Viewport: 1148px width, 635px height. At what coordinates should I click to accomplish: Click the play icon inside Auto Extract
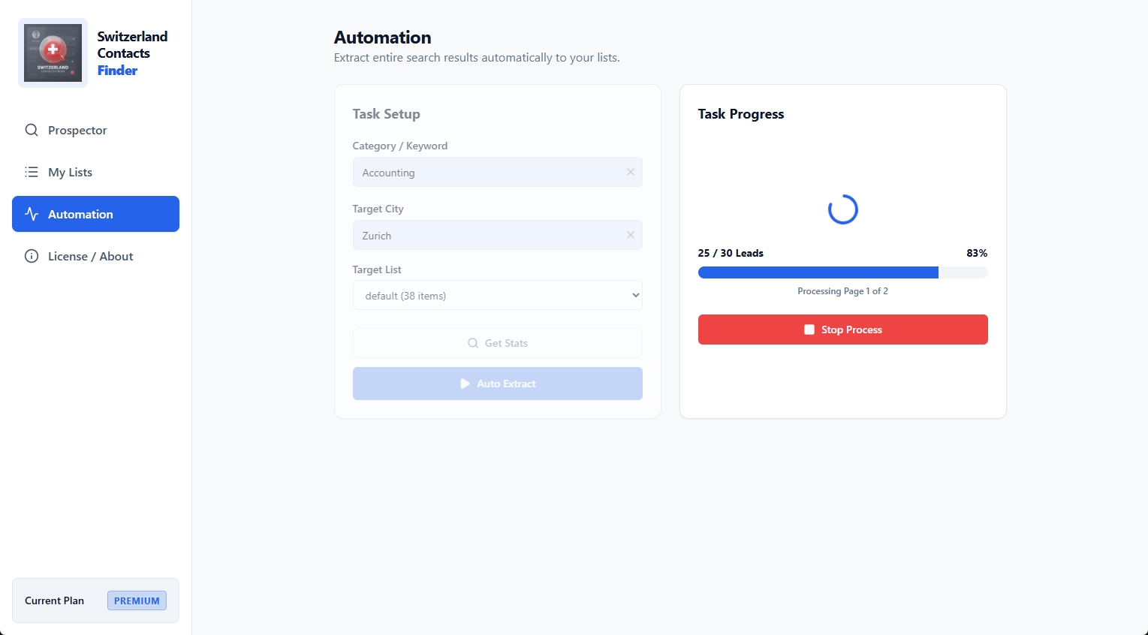466,383
